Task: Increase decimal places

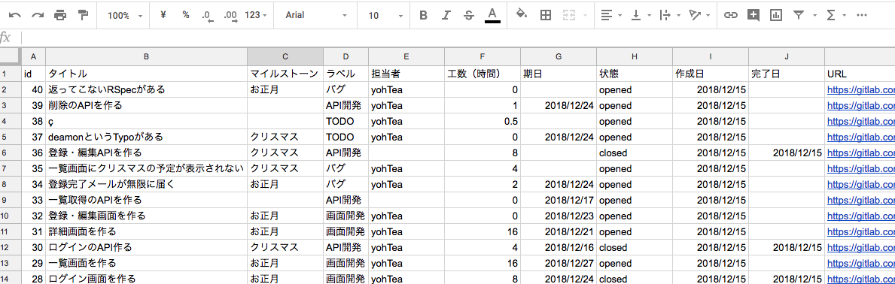Action: tap(230, 16)
